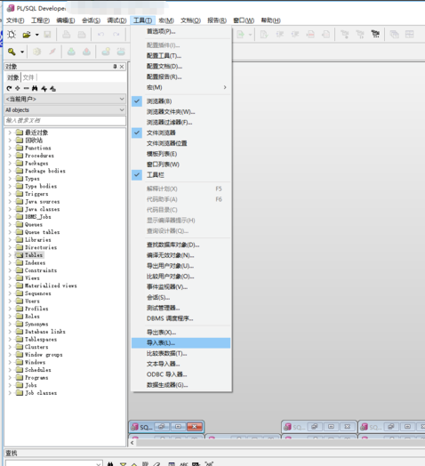The height and width of the screenshot is (466, 425).
Task: Click the Break lightning icon
Action: 52,52
